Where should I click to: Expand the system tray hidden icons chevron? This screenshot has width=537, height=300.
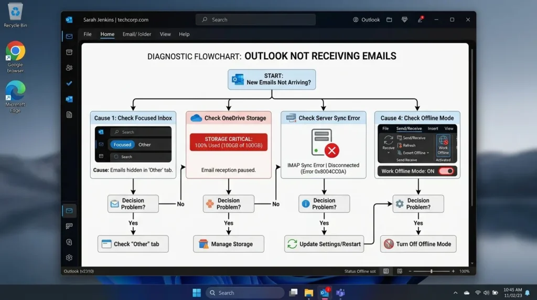click(456, 293)
